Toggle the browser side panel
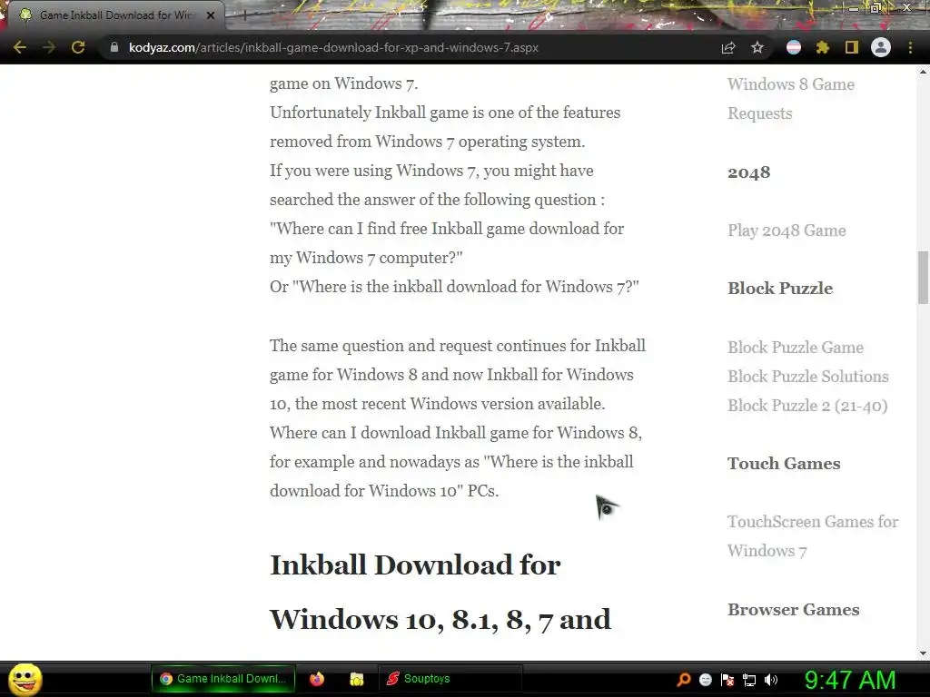This screenshot has width=930, height=697. (x=852, y=47)
